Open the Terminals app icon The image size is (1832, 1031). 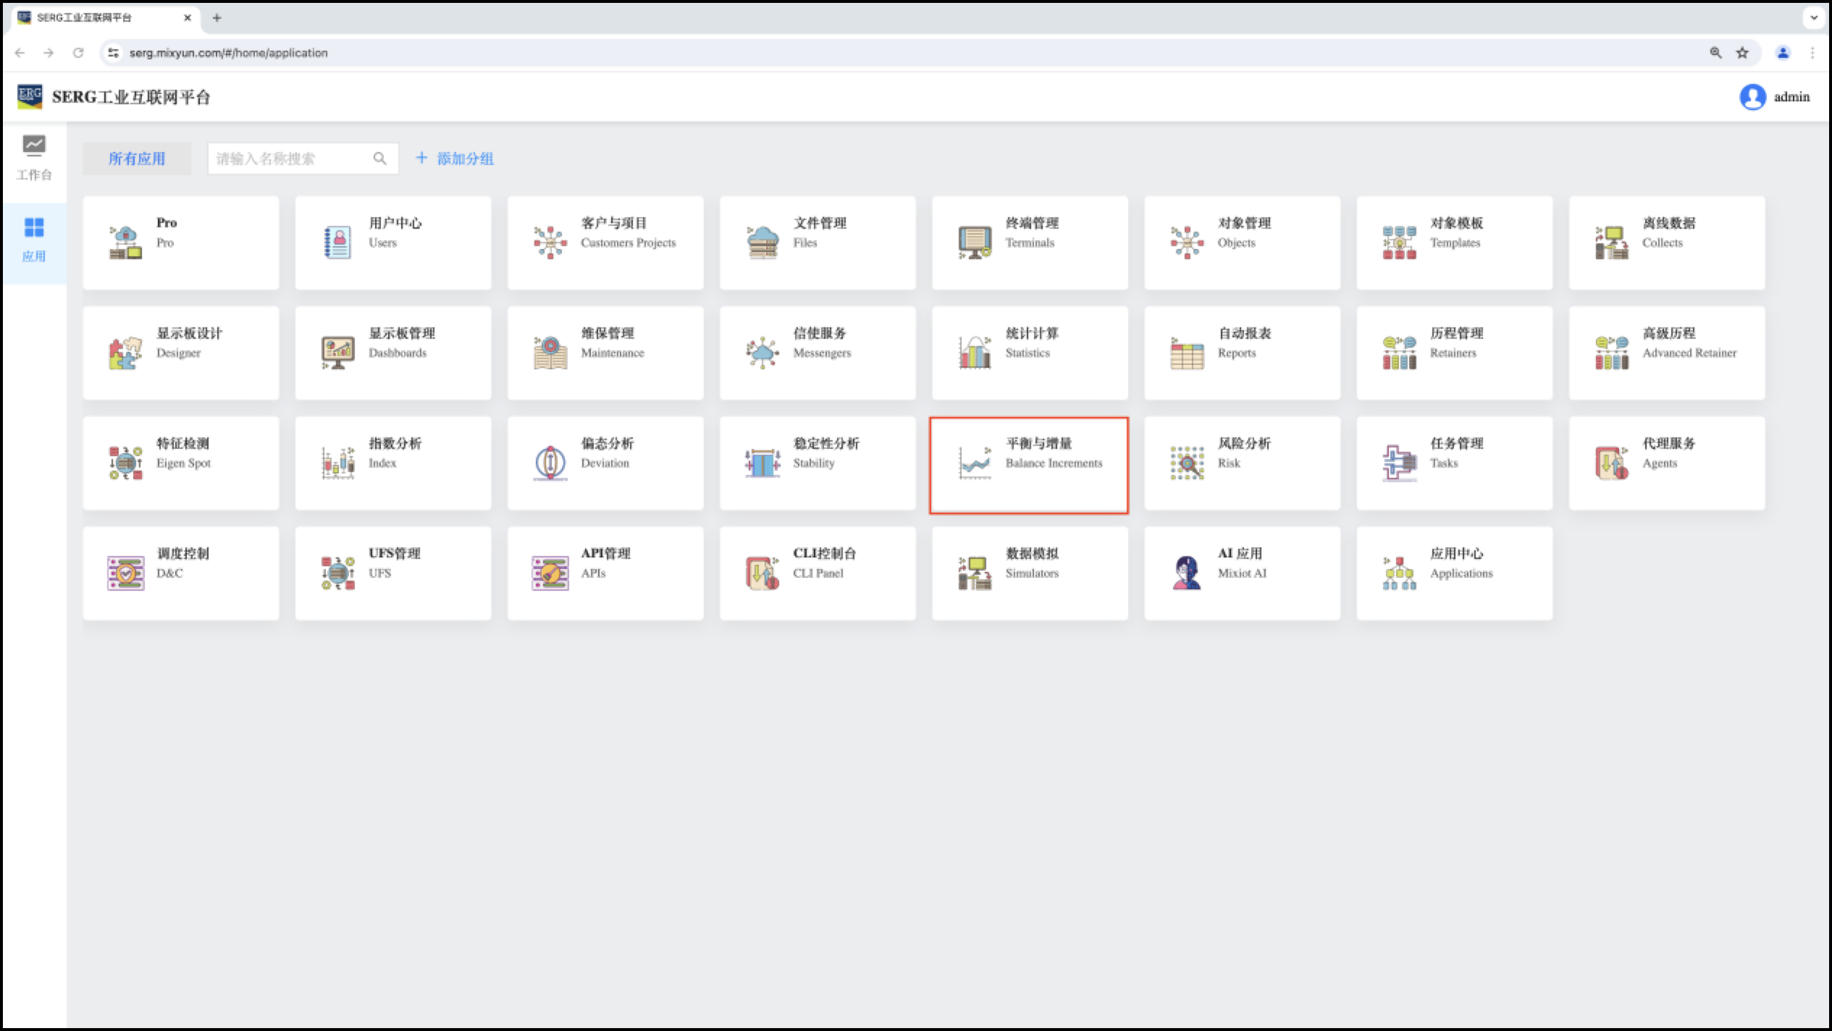tap(975, 243)
